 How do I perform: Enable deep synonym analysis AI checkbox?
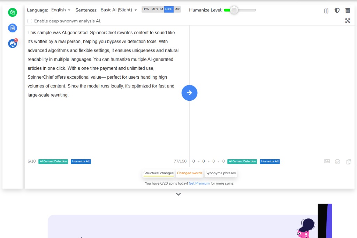30,21
